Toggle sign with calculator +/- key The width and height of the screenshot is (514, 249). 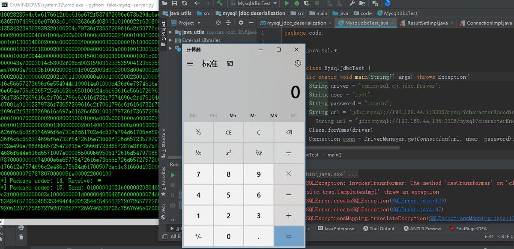[198, 237]
